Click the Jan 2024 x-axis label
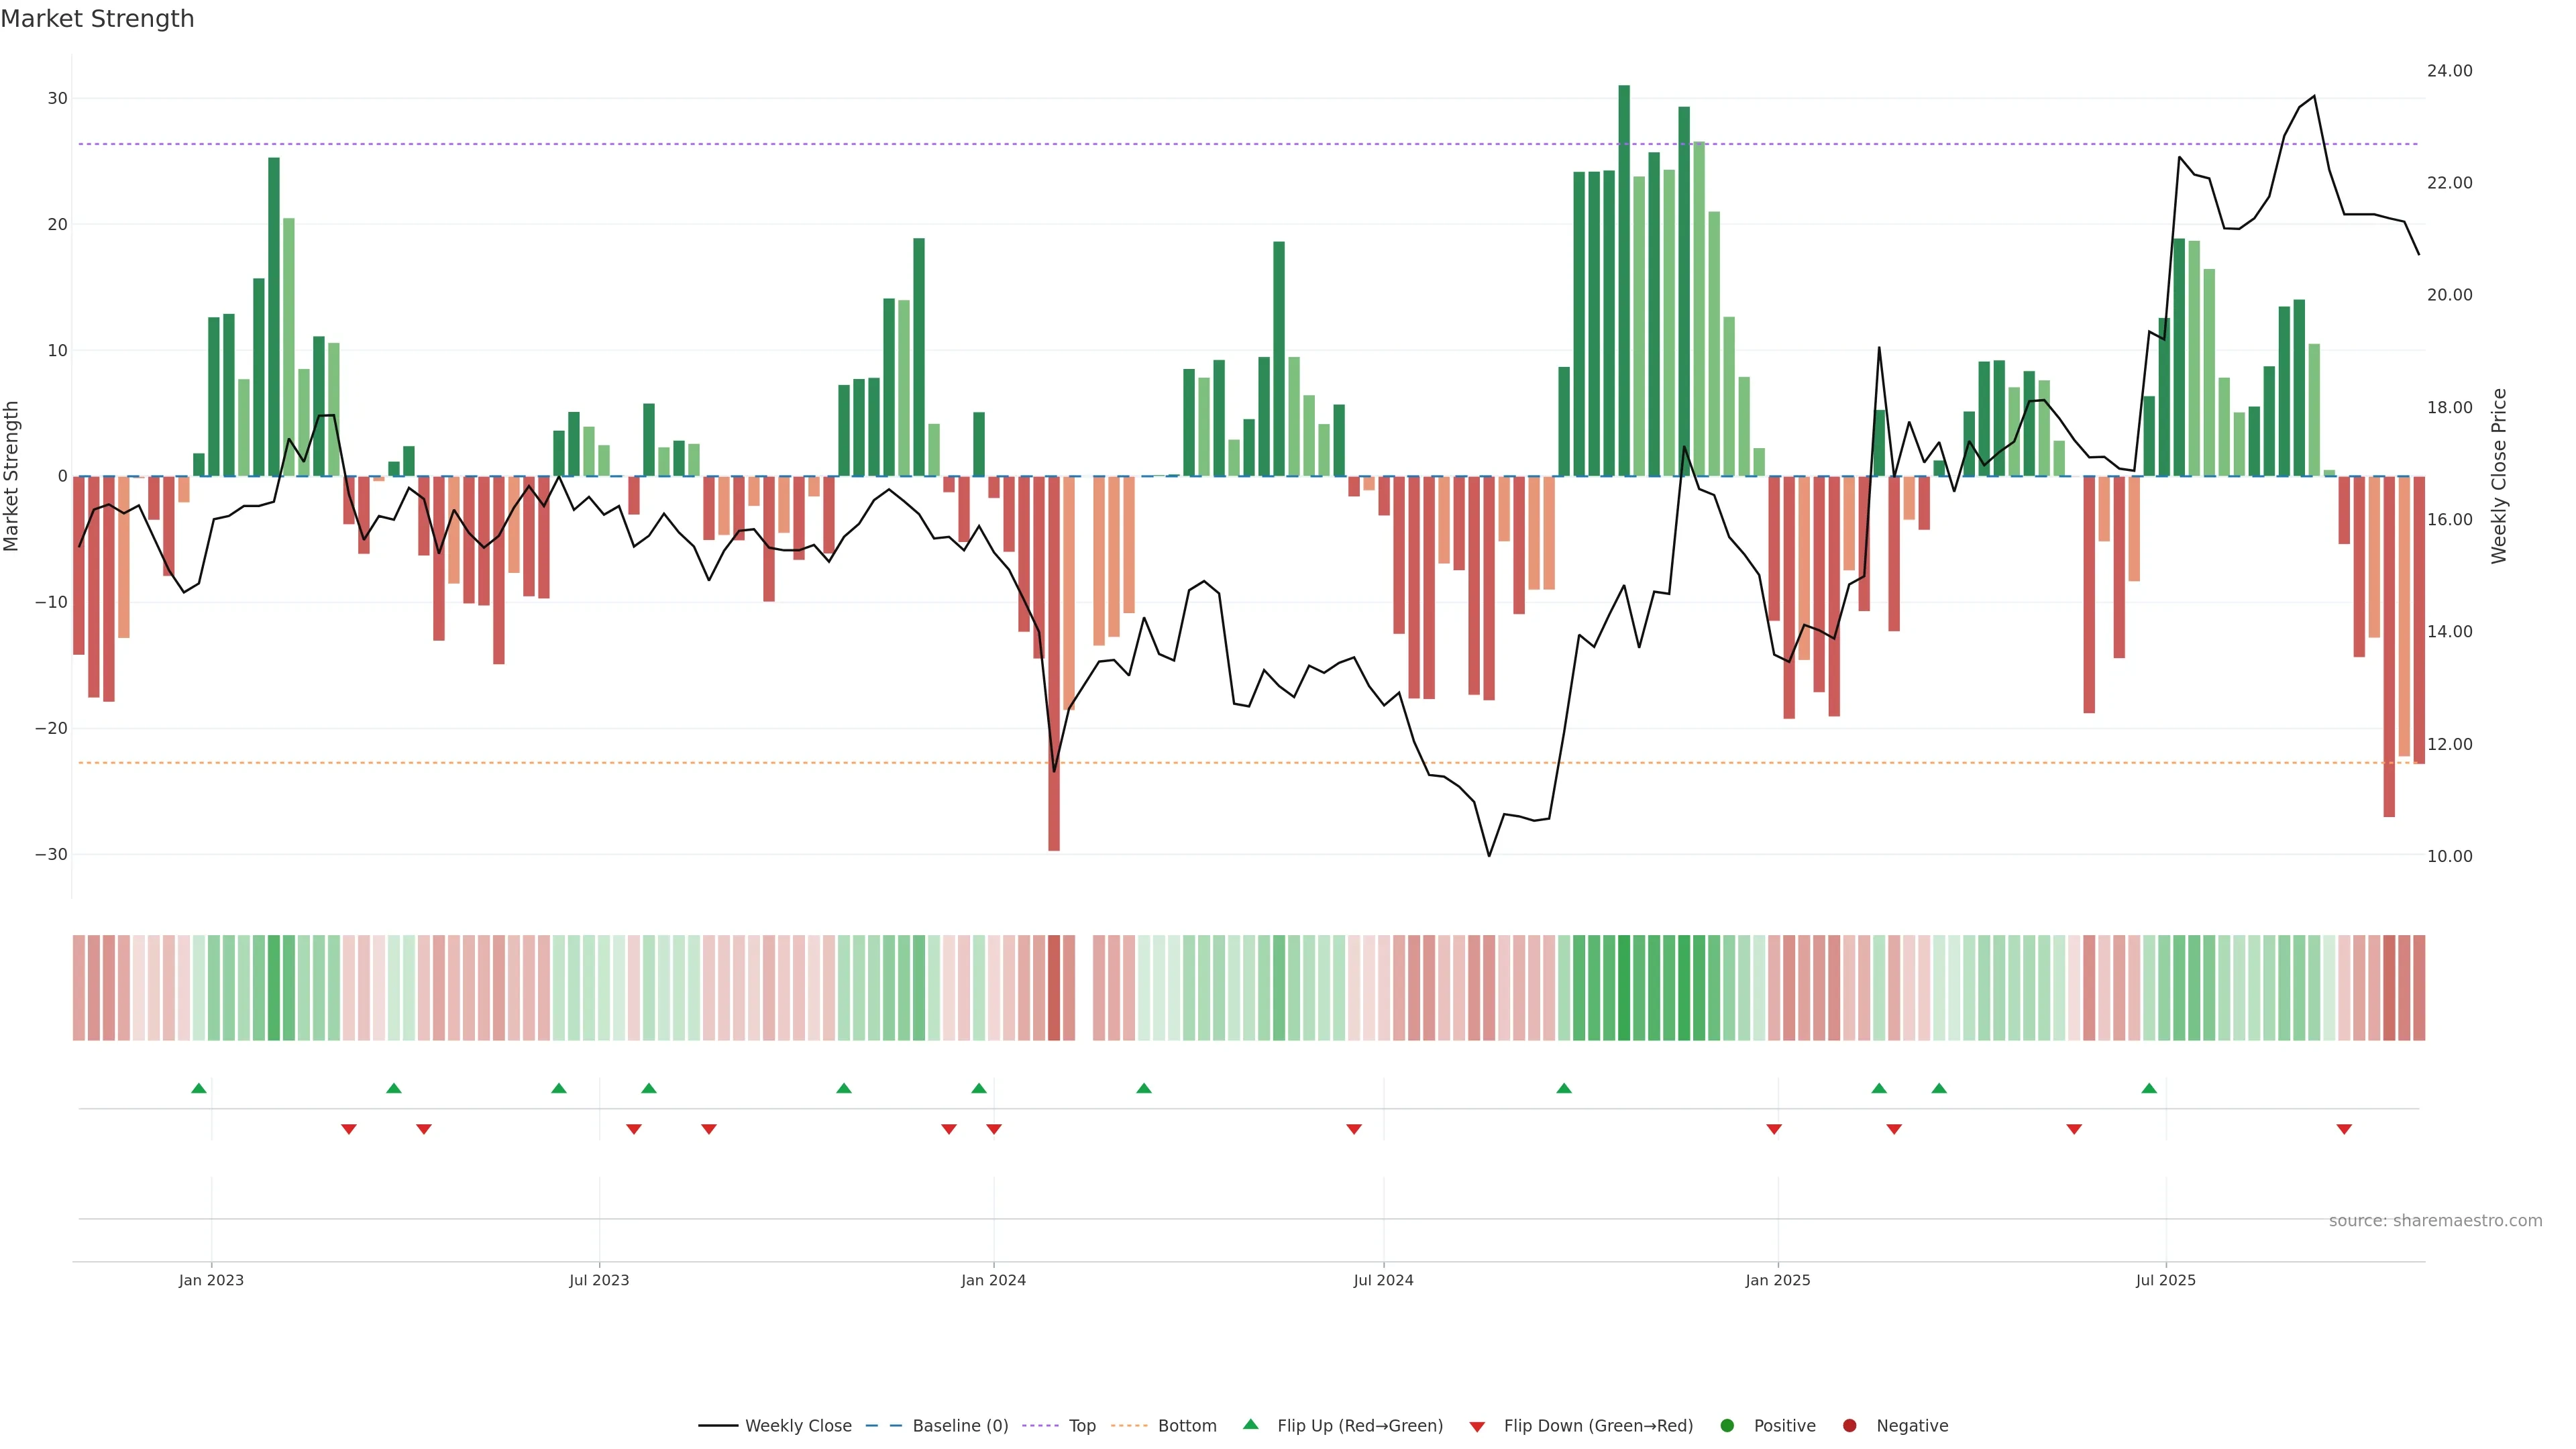 993,1280
